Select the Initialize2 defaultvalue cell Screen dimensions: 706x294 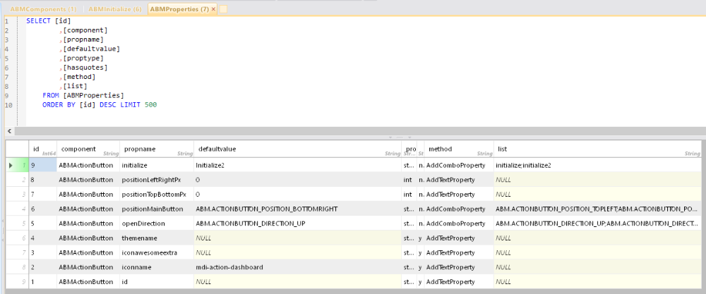point(298,165)
